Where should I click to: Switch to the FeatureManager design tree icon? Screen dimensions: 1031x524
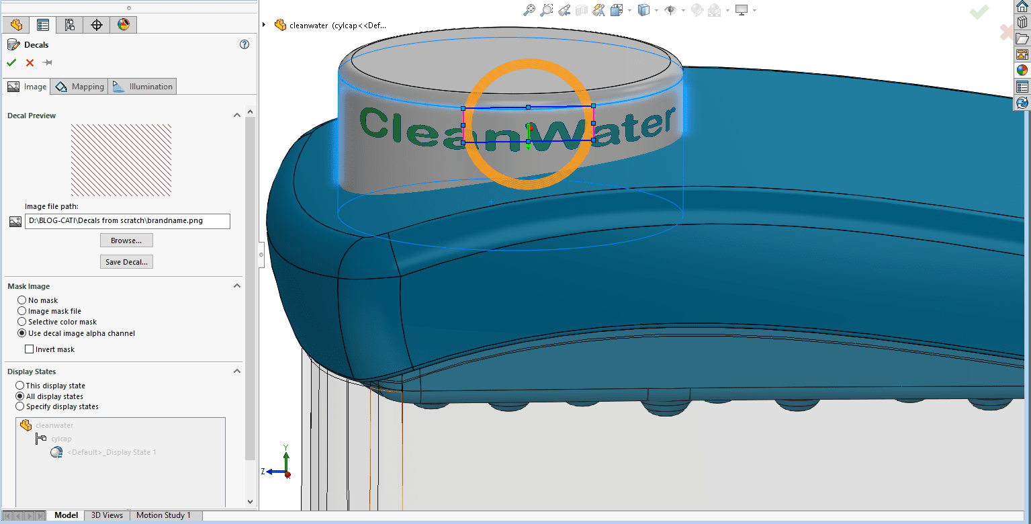coord(16,24)
